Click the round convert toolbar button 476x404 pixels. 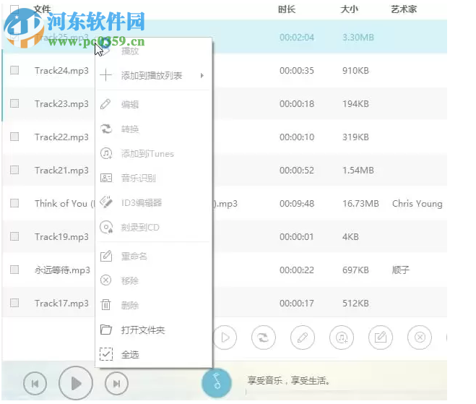264,338
